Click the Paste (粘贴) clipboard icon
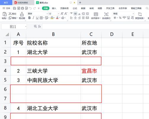Viewport: 149px width, 119px height. (x=4, y=14)
